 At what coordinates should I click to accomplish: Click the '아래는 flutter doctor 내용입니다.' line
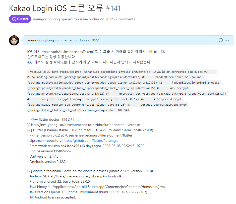pyautogui.click(x=53, y=119)
